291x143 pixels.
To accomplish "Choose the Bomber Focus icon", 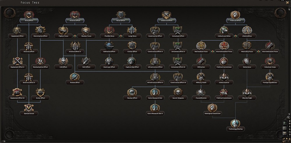I will [x=86, y=30].
